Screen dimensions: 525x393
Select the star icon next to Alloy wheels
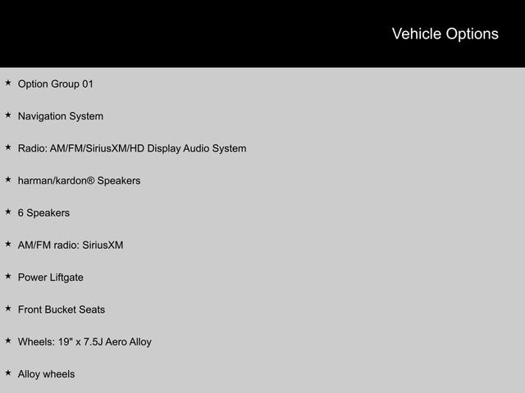[x=8, y=373]
